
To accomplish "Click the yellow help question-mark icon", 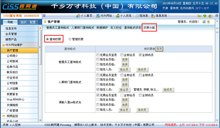I will coord(208,22).
